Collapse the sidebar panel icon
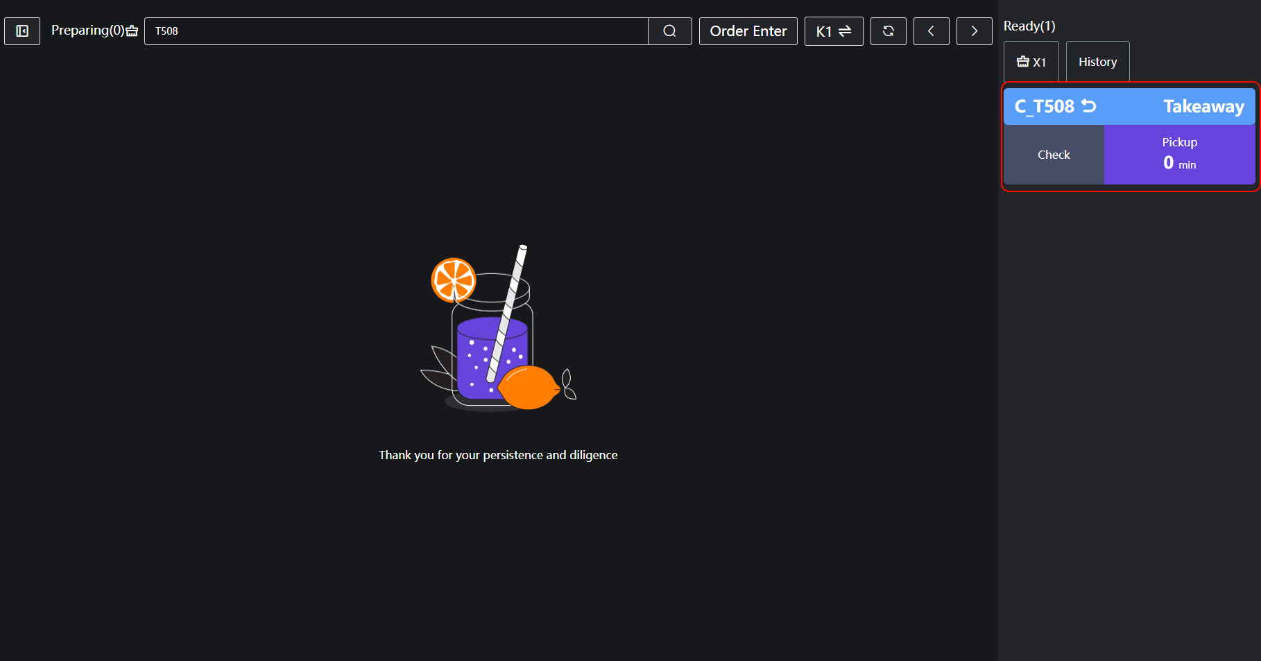The height and width of the screenshot is (661, 1261). [x=22, y=31]
